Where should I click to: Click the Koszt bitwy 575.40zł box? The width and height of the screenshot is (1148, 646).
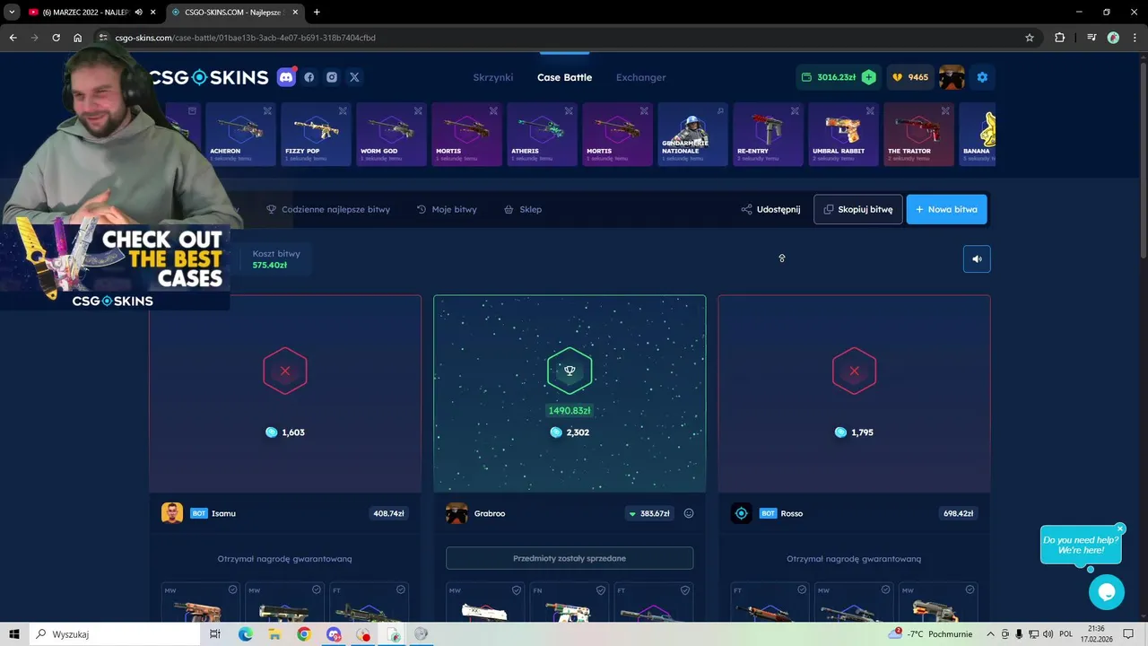[277, 259]
